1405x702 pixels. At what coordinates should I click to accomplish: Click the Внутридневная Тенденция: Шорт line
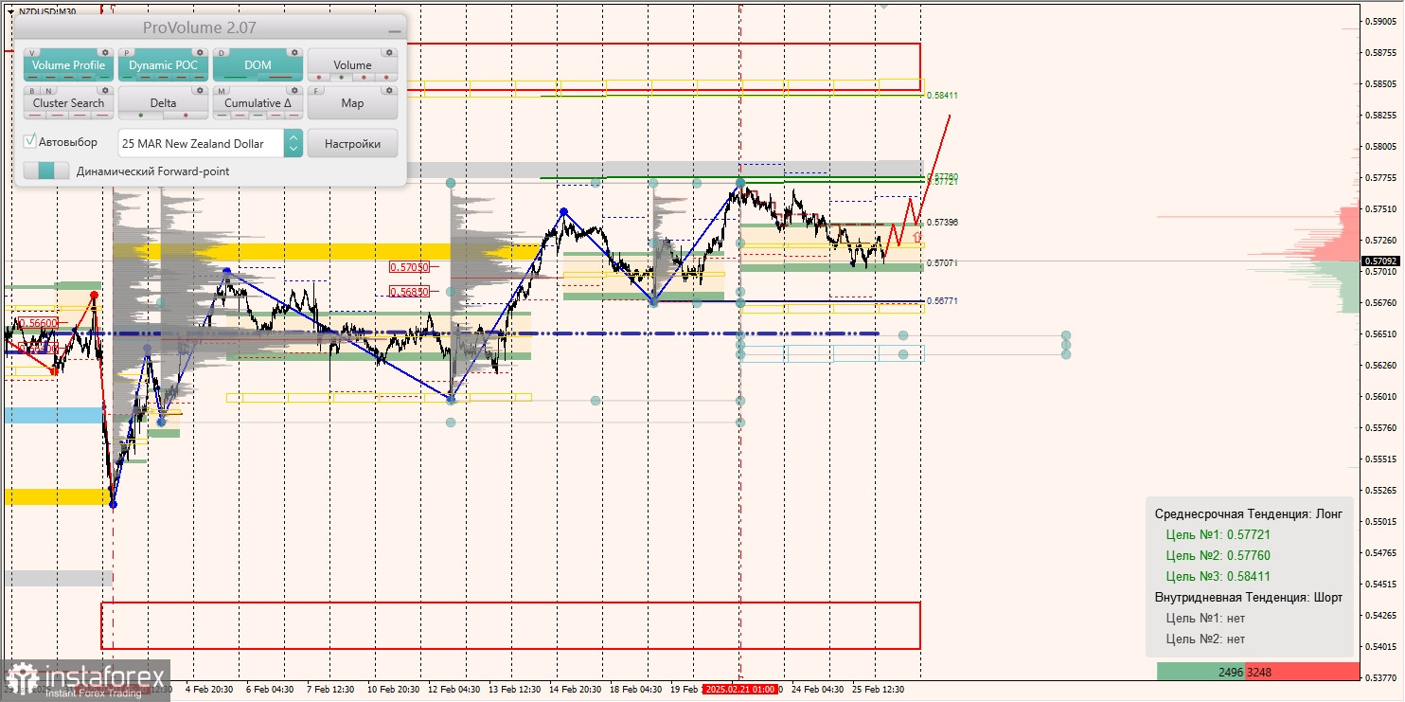1248,597
